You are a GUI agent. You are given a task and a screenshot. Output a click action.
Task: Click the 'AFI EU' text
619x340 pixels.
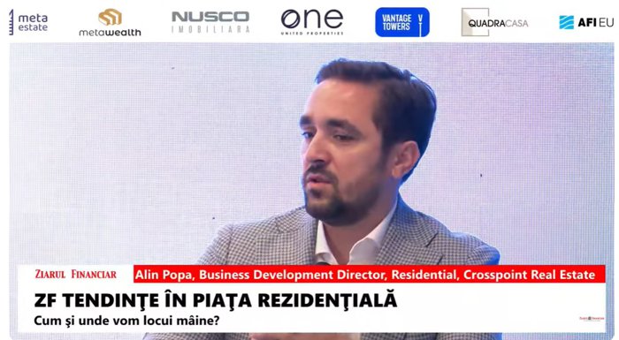(x=596, y=22)
